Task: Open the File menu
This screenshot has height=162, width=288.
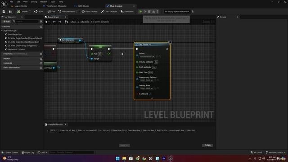Action: coord(11,2)
